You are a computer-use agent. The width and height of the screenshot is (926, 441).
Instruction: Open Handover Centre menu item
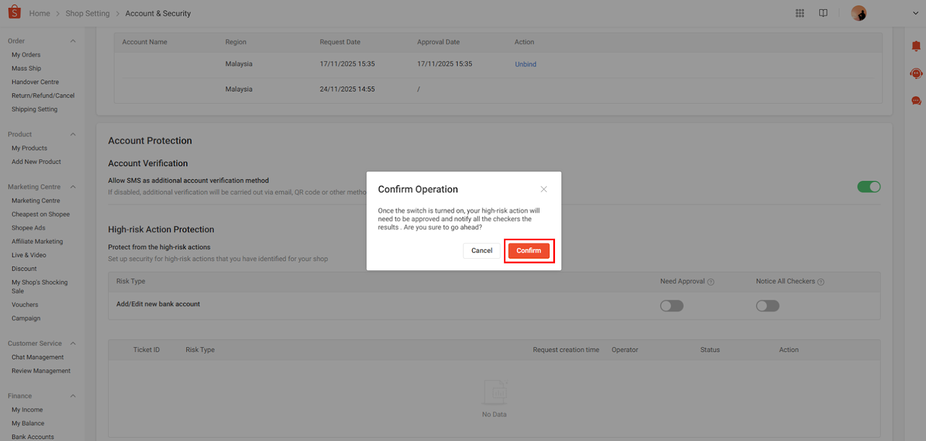[35, 82]
